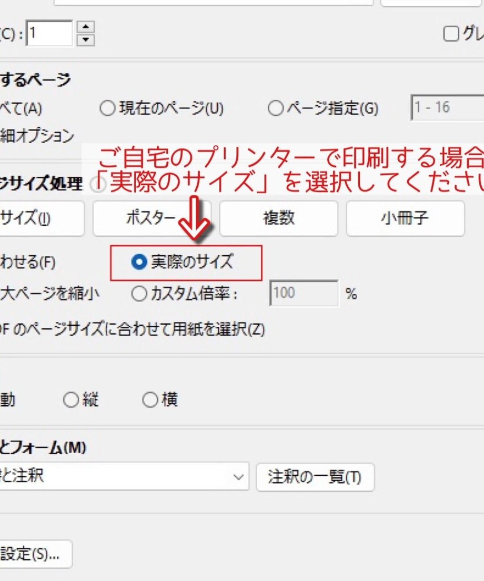Viewport: 484px width, 581px height.
Task: Click the ポスター button
Action: tap(152, 218)
